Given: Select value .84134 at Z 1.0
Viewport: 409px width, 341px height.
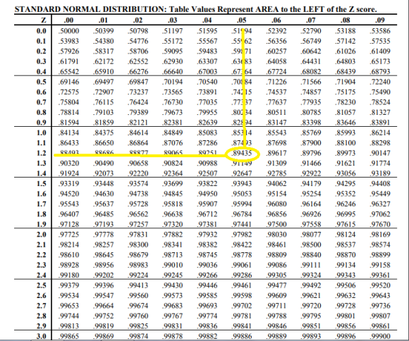Looking at the screenshot, I should coord(68,132).
